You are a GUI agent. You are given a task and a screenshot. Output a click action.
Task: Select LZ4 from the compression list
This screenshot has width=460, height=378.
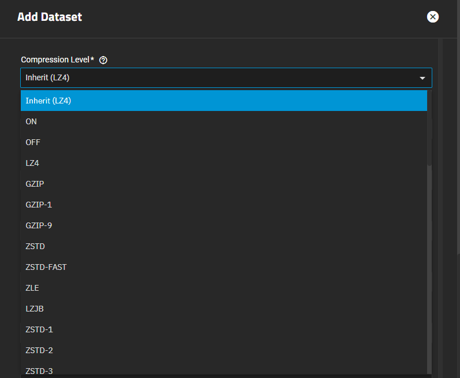(224, 163)
